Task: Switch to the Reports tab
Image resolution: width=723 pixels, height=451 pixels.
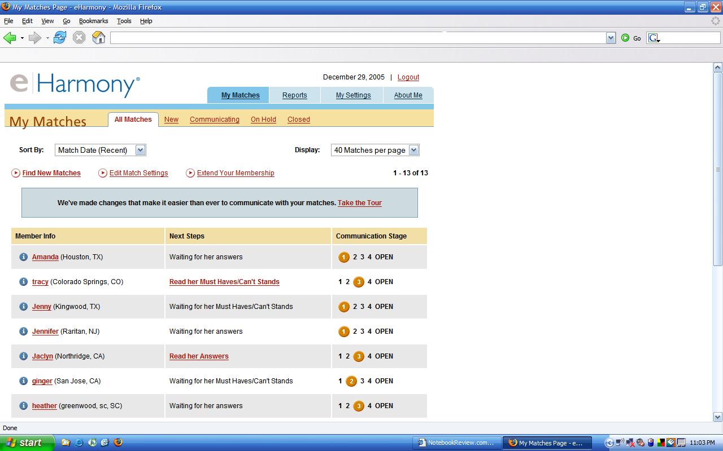Action: (x=295, y=95)
